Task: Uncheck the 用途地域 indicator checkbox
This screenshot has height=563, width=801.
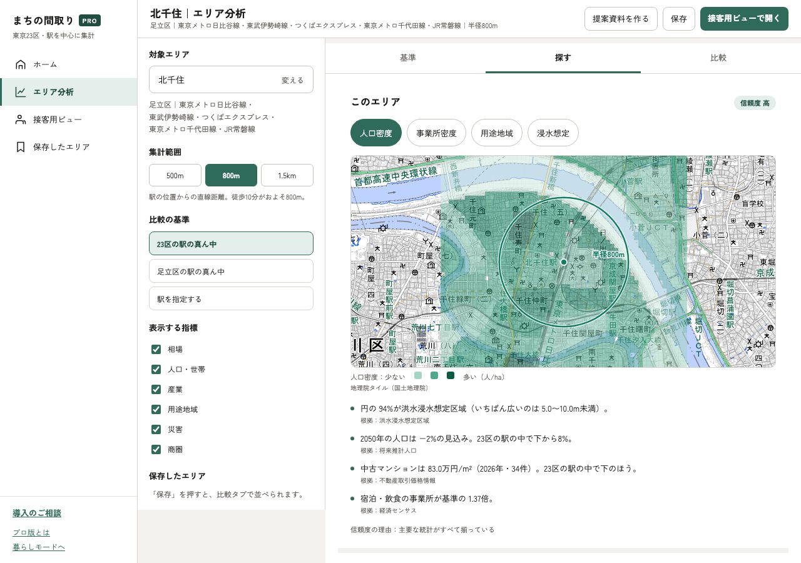Action: [156, 409]
